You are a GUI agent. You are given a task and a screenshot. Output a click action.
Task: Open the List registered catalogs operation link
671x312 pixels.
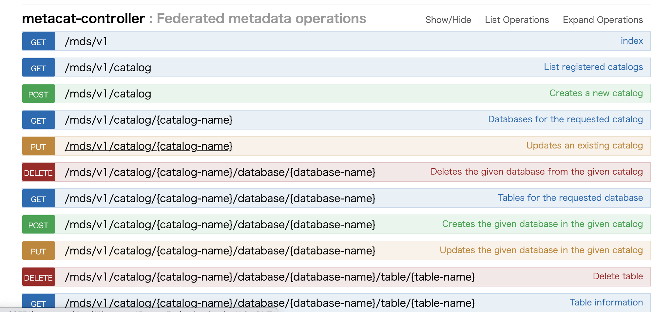click(x=593, y=67)
